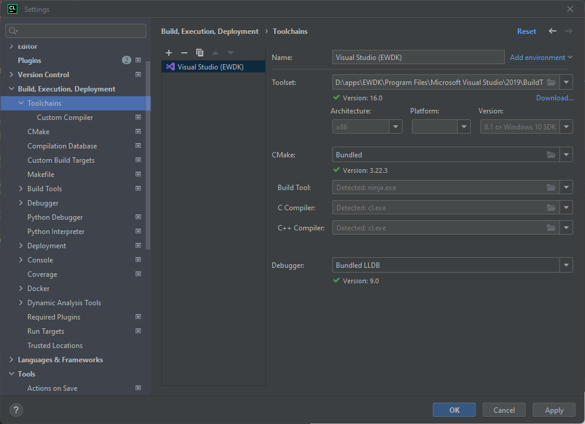Open C Compiler dropdown arrow
The height and width of the screenshot is (424, 585).
tap(567, 207)
